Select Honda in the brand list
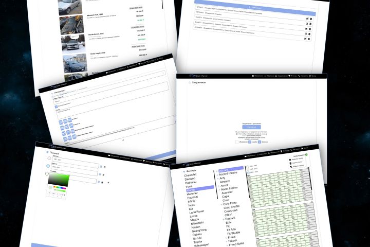370x247 pixels. [x=200, y=189]
